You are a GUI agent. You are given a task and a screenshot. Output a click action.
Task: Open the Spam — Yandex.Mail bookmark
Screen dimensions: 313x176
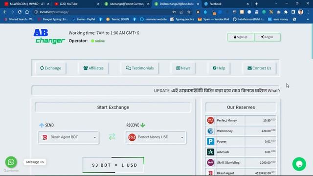point(214,19)
